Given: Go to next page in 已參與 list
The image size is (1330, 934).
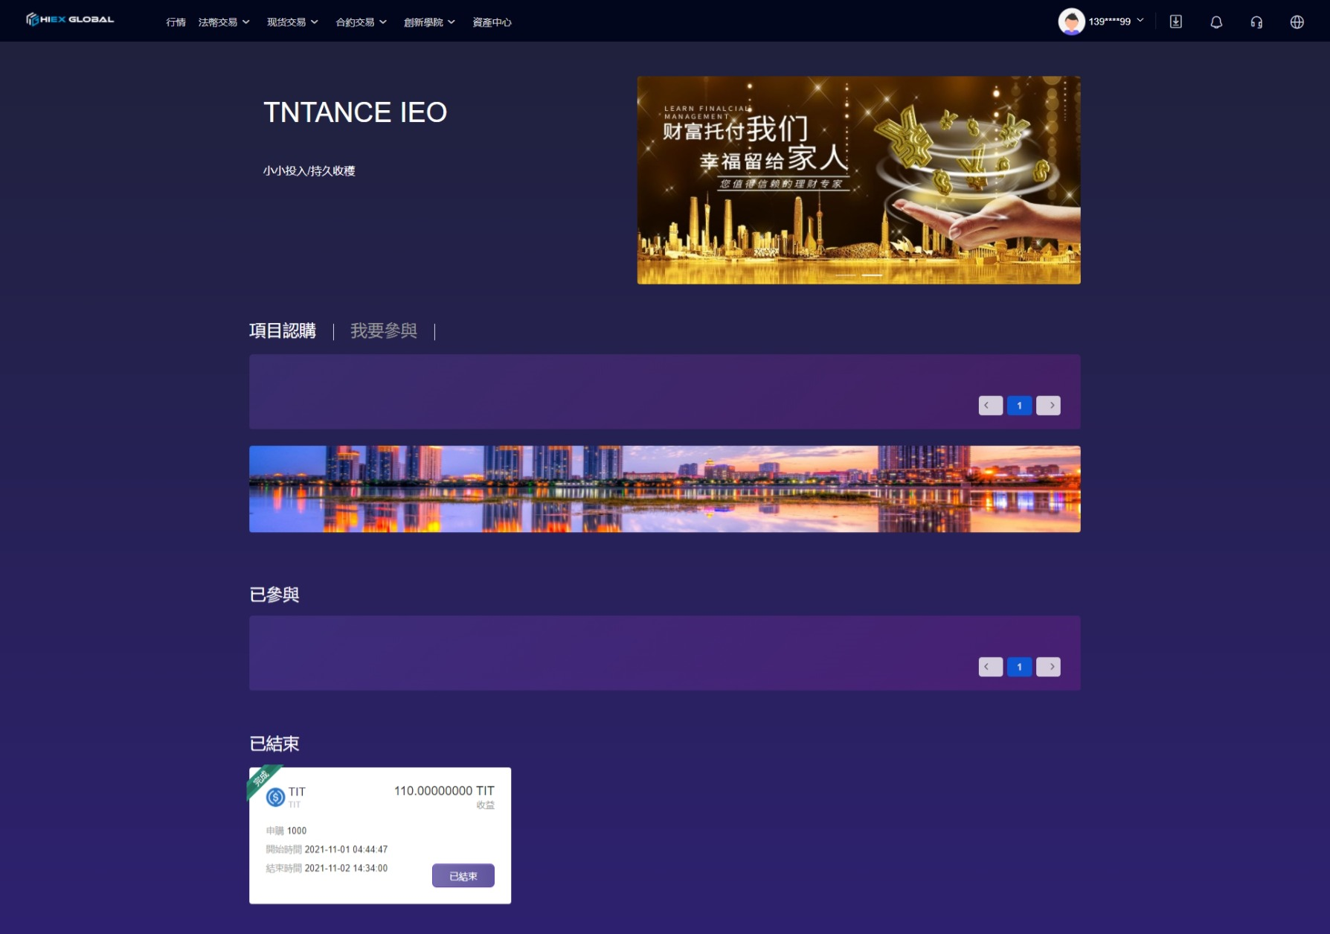Looking at the screenshot, I should [1048, 667].
